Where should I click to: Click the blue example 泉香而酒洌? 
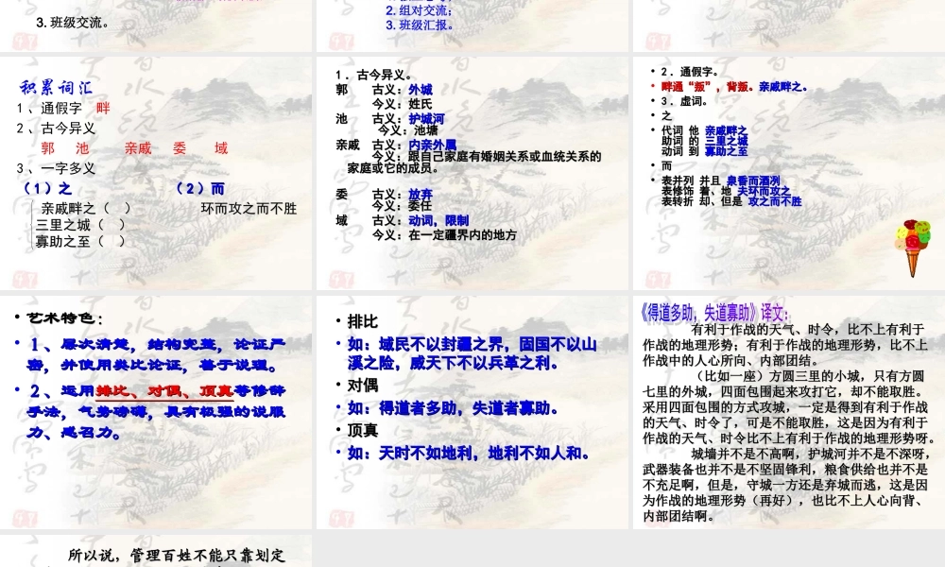[x=753, y=180]
